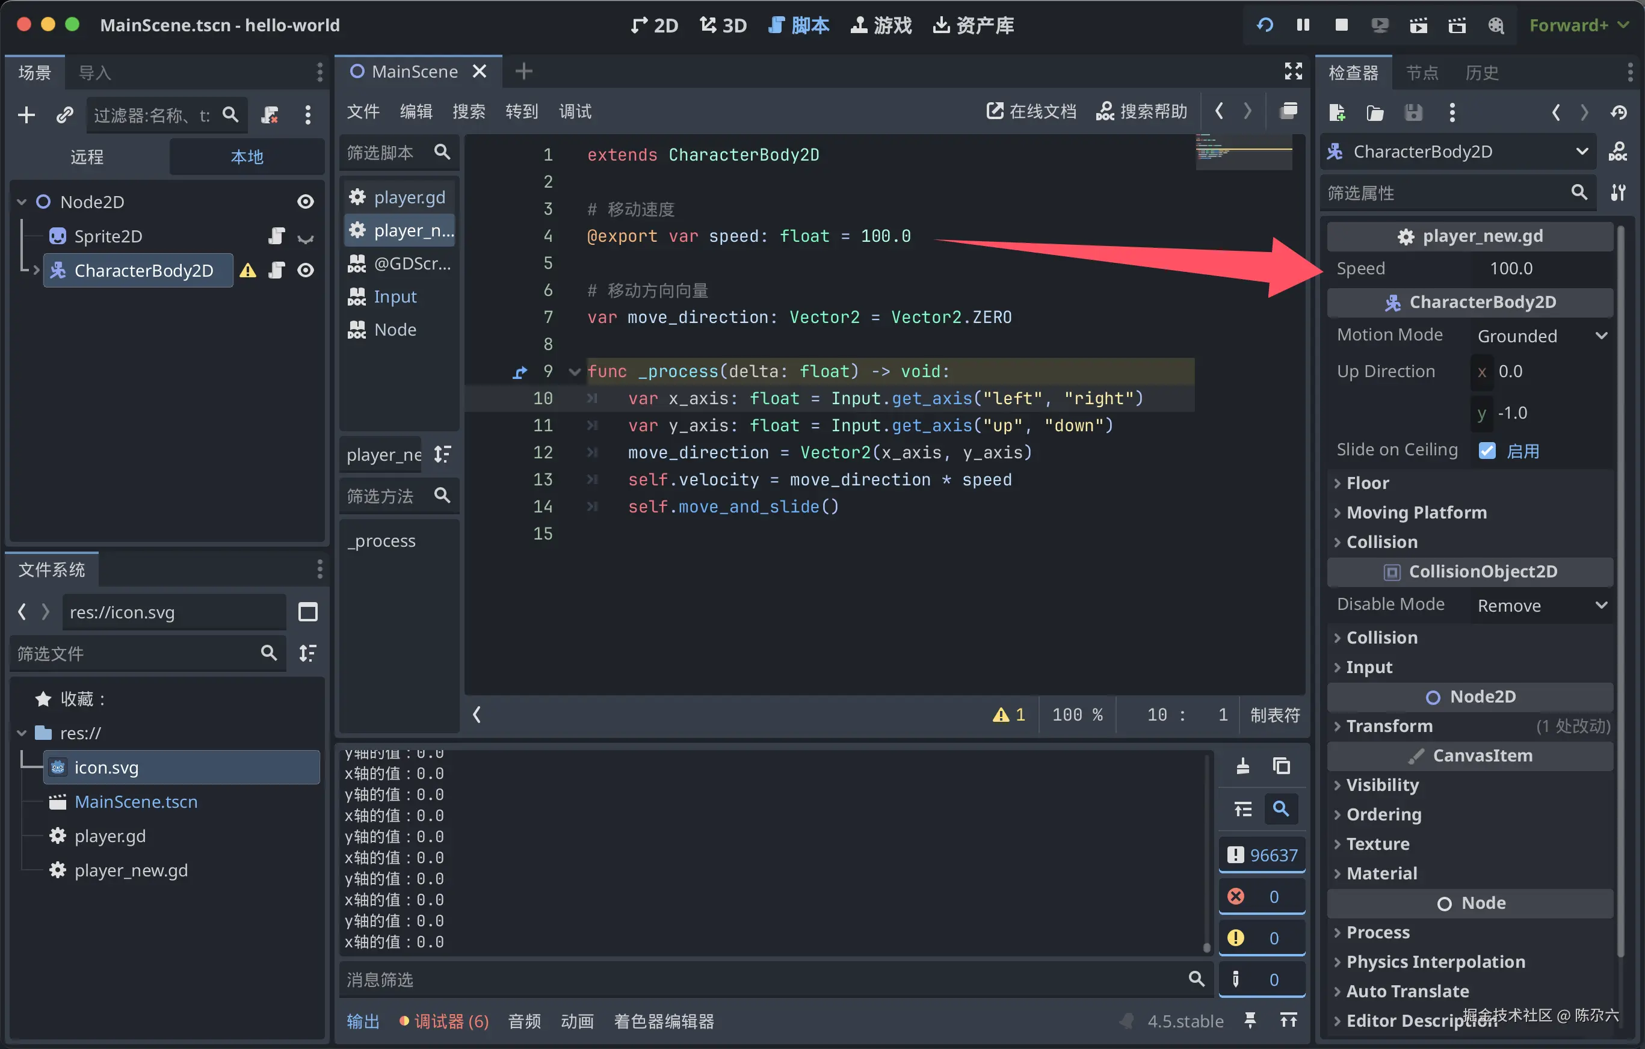The width and height of the screenshot is (1645, 1049).
Task: Pause the running project
Action: [1303, 25]
